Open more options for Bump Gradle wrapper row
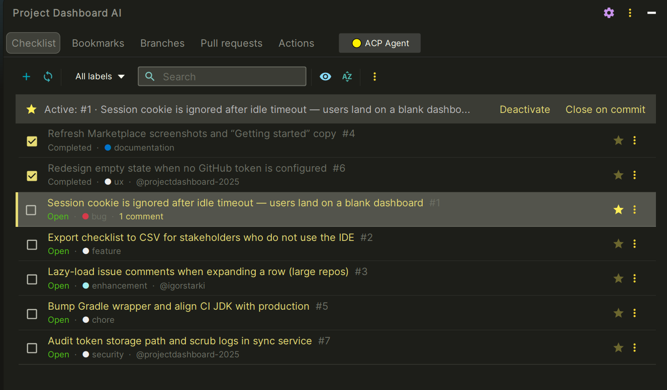The image size is (667, 390). [634, 313]
